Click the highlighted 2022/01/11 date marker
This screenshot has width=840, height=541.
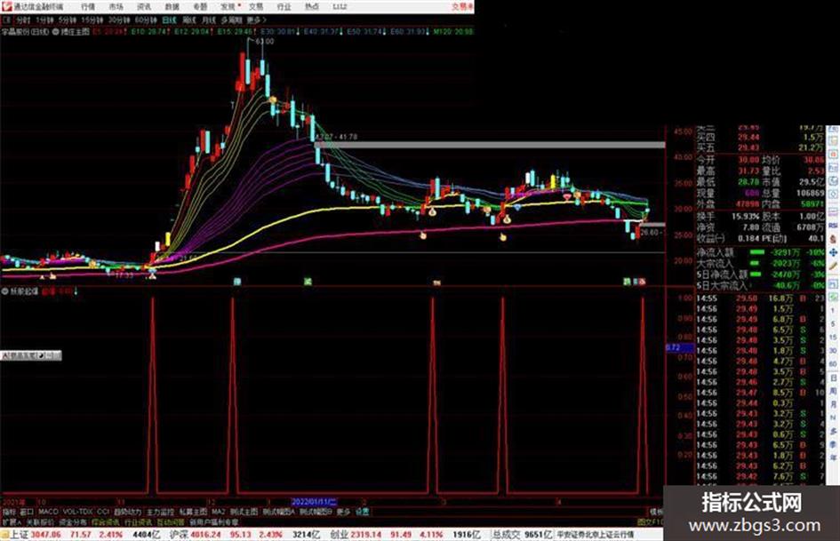(x=314, y=502)
